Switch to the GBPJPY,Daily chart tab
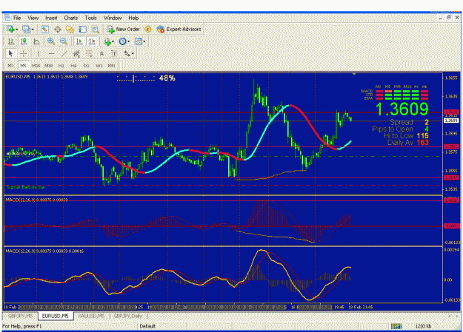 click(128, 316)
